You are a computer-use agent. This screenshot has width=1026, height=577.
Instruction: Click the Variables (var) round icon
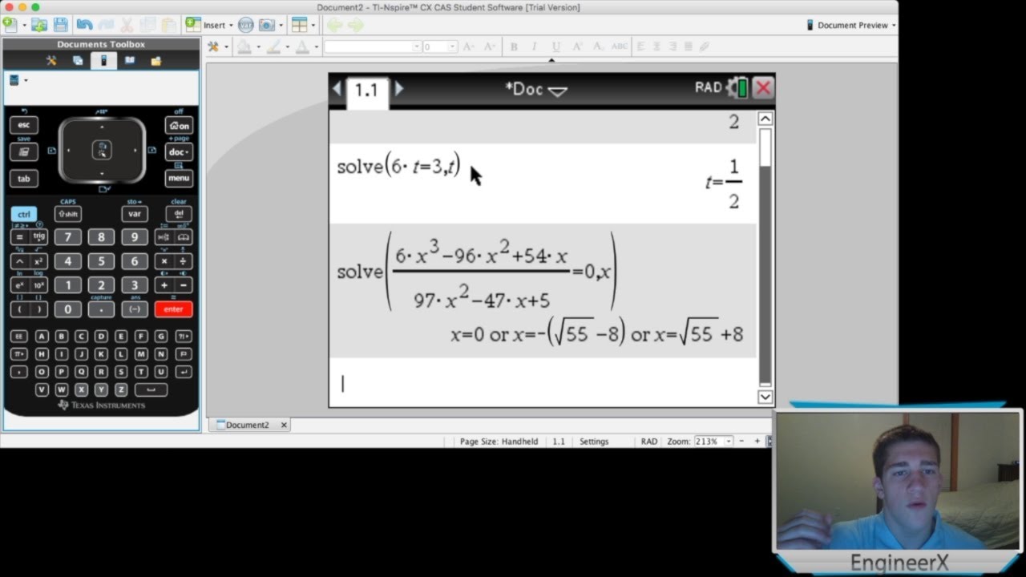coord(246,25)
